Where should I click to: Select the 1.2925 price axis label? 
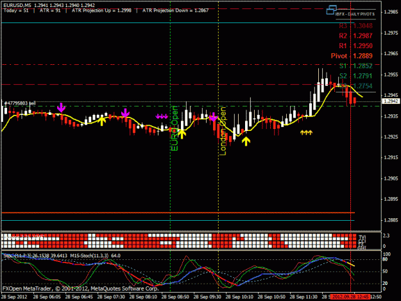(391, 137)
